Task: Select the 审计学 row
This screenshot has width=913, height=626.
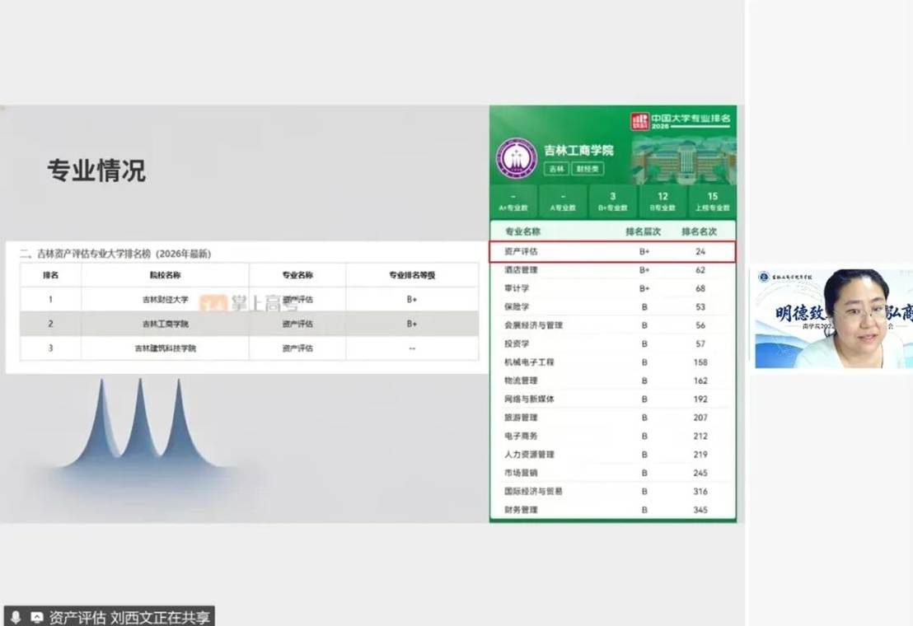Action: (x=612, y=288)
